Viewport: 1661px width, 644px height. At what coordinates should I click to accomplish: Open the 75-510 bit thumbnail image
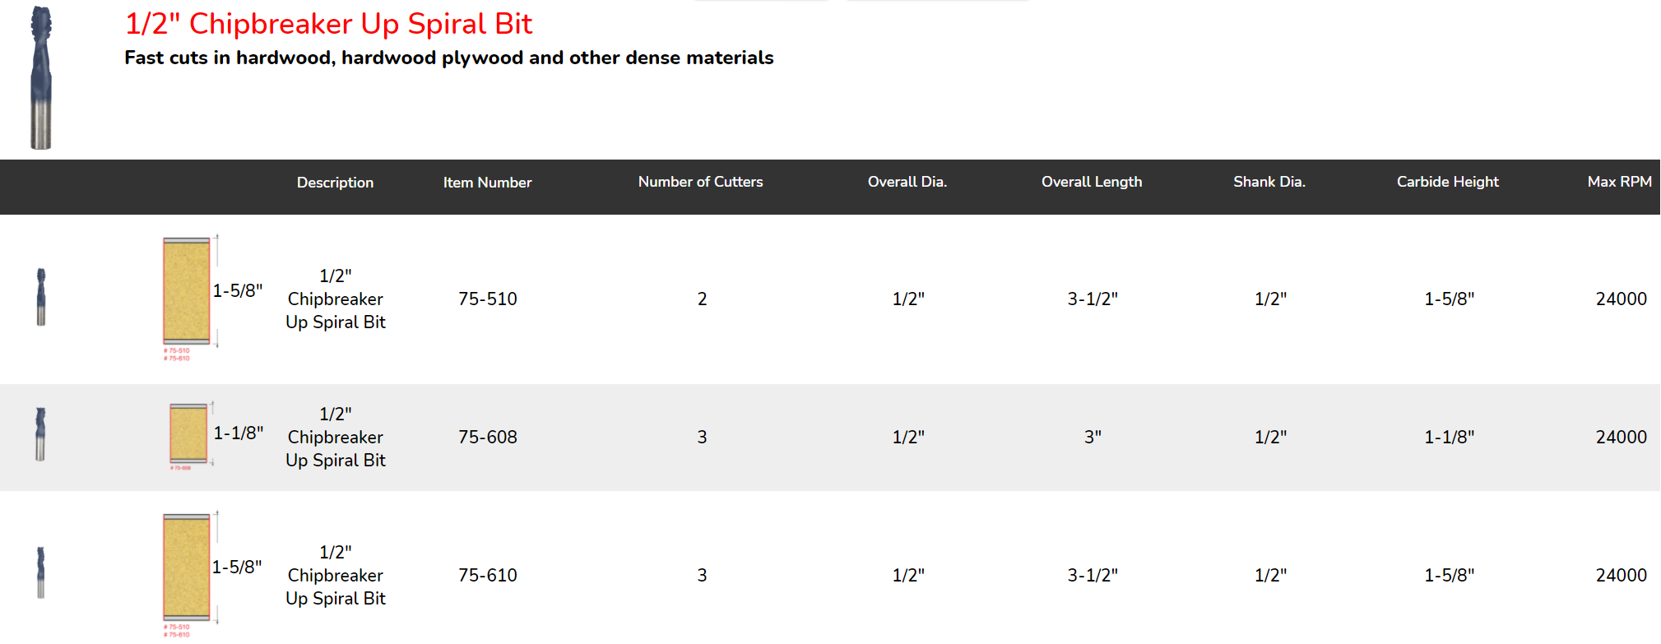[41, 297]
